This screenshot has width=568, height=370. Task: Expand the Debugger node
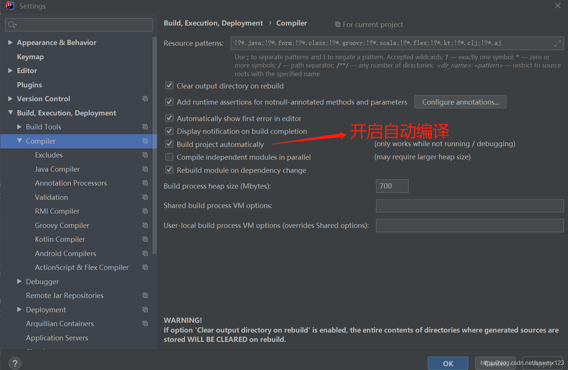[20, 281]
